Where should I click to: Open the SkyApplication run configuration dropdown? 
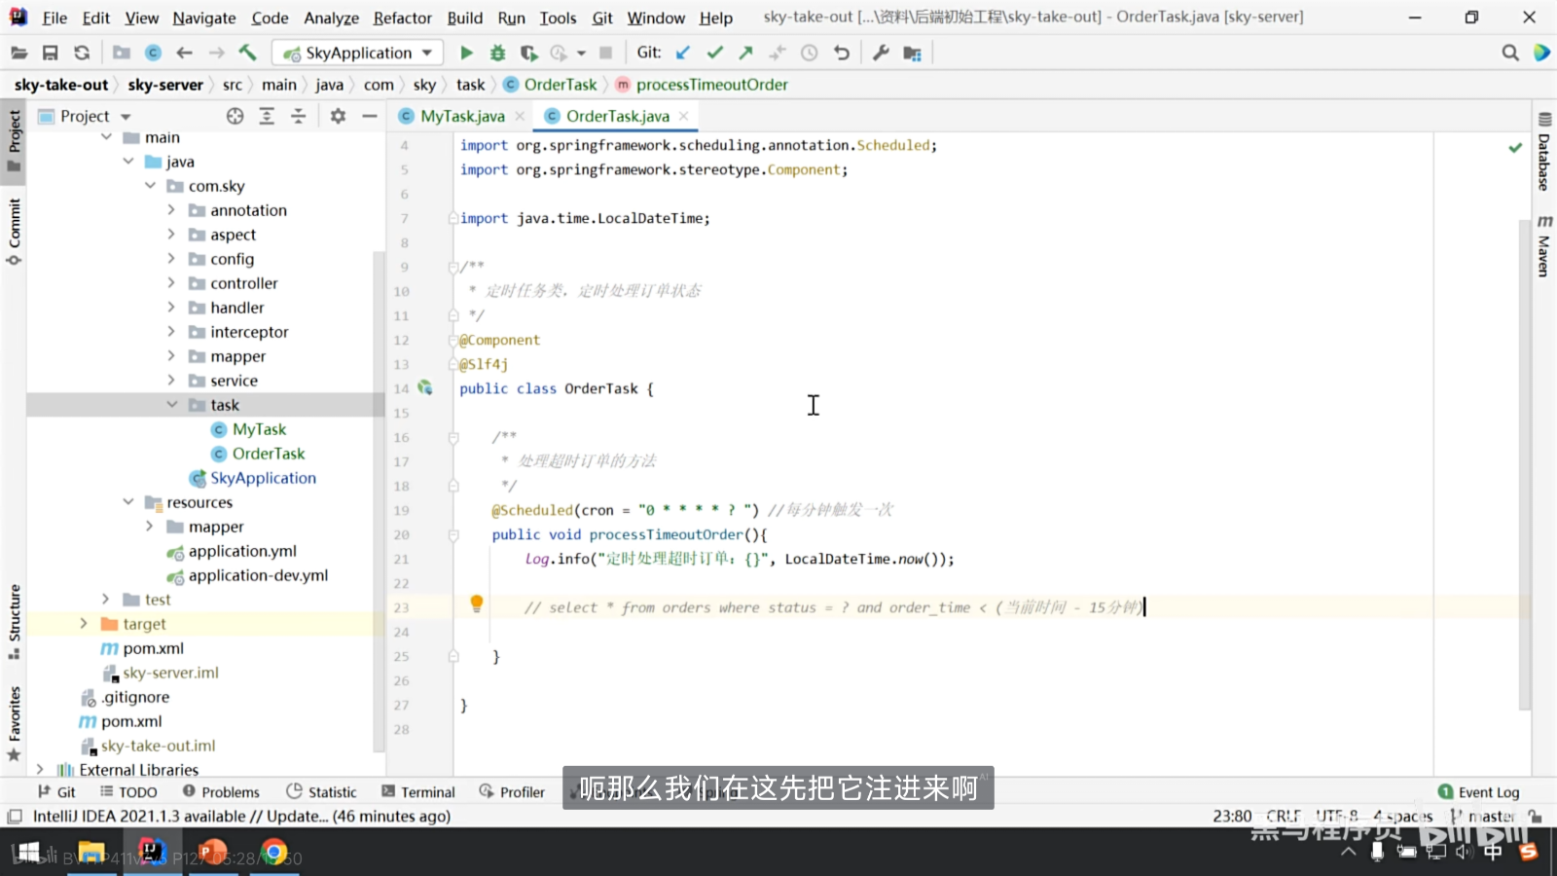tap(358, 53)
